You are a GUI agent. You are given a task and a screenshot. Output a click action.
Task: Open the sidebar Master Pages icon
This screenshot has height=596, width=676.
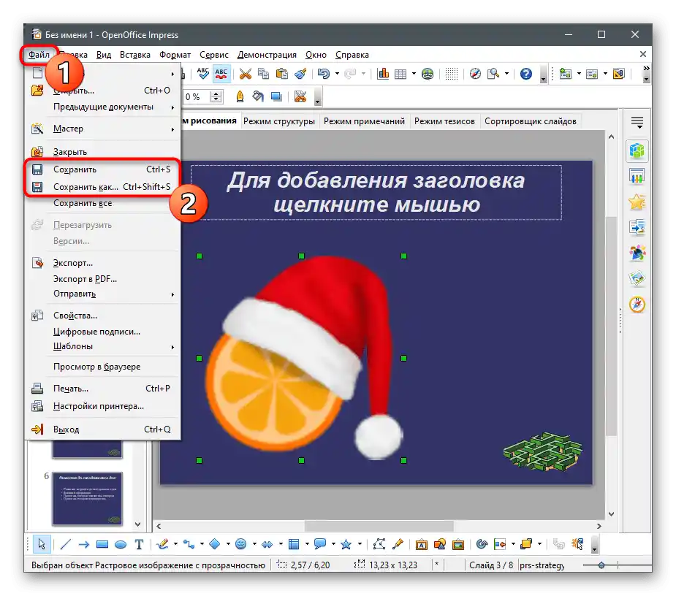click(637, 176)
